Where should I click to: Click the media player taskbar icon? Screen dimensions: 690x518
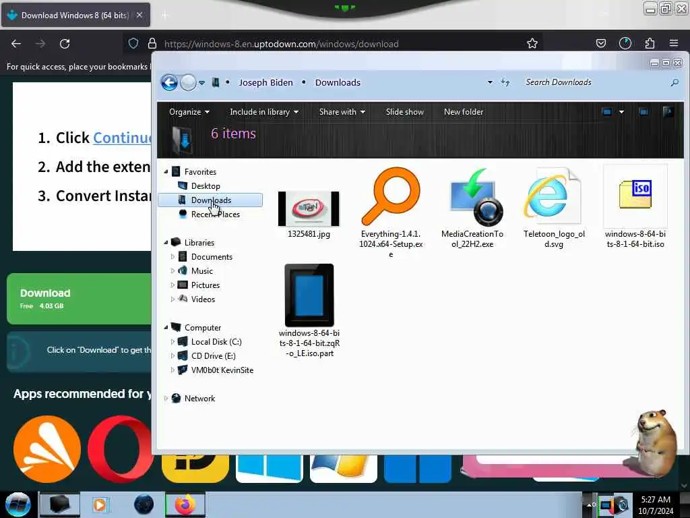100,505
